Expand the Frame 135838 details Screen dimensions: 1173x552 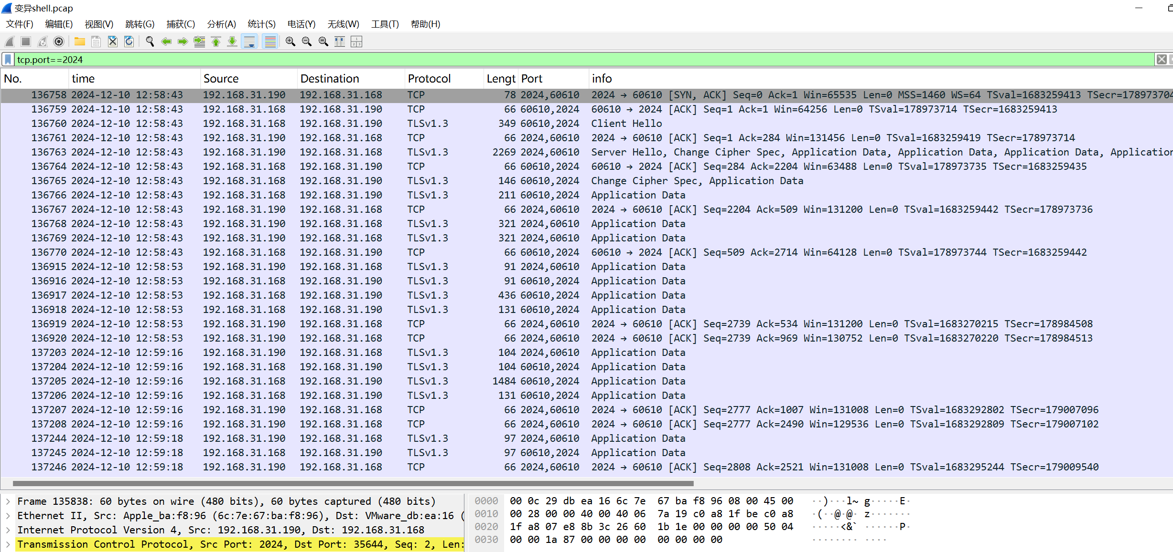click(x=8, y=501)
